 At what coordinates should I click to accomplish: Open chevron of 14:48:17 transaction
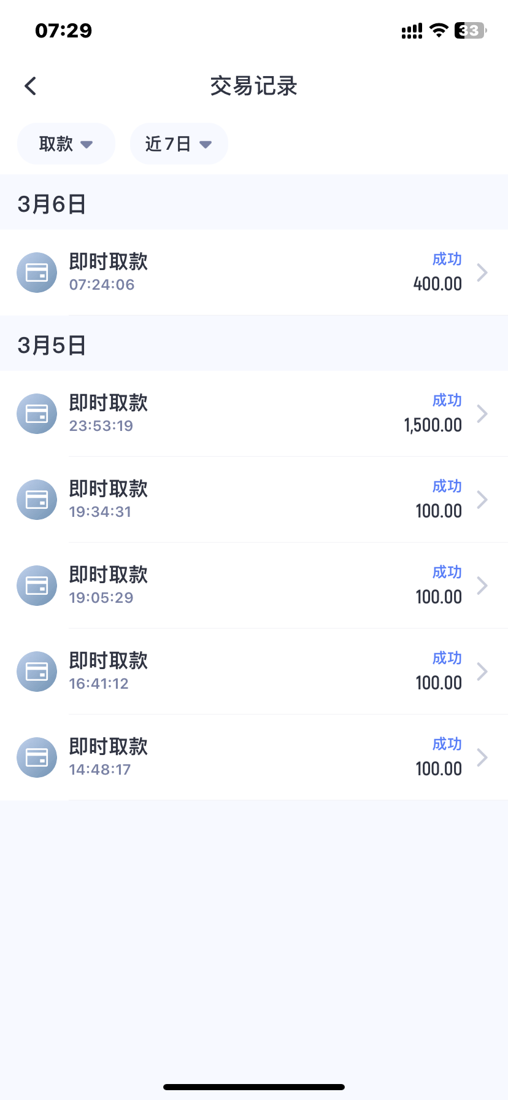482,757
